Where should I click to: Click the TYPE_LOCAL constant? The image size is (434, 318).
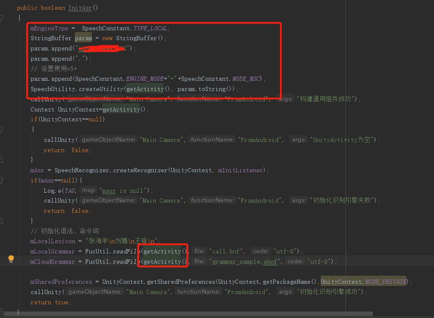pos(150,28)
